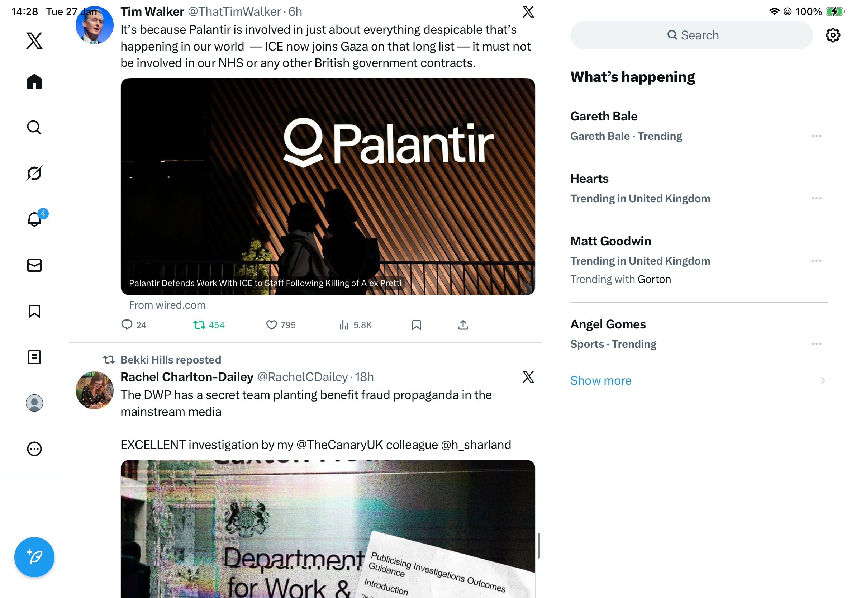This screenshot has width=856, height=598.
Task: Open the Home feed icon in sidebar
Action: tap(34, 81)
